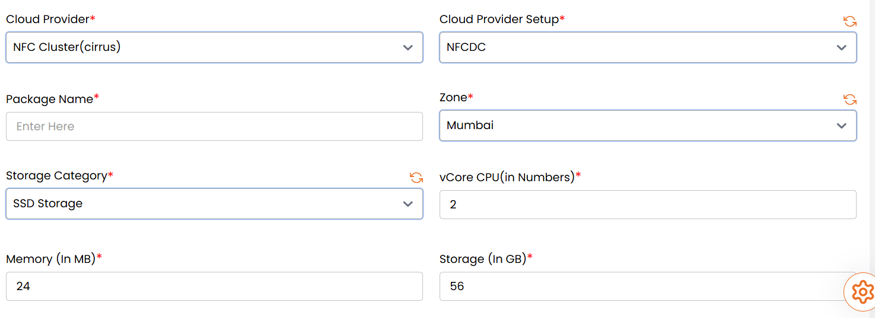875x318 pixels.
Task: Click the chevron in Cloud Provider Setup field
Action: click(x=841, y=47)
